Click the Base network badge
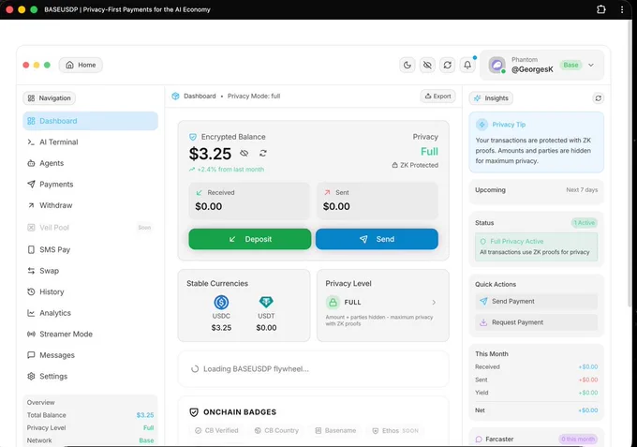 [x=570, y=65]
